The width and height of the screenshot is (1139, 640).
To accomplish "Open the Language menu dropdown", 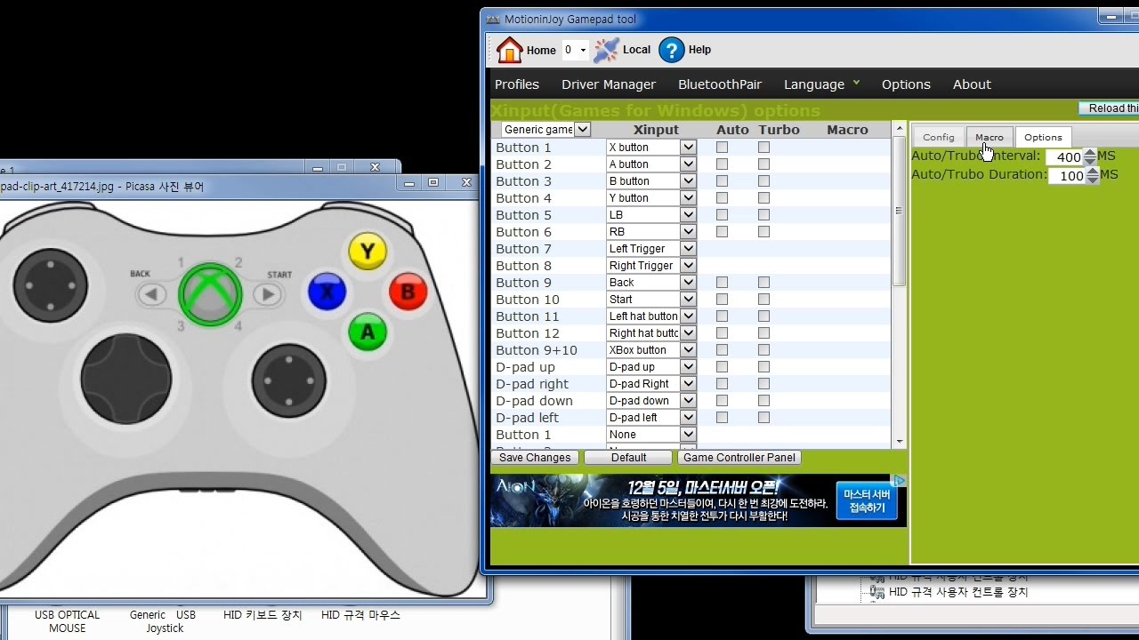I will click(821, 84).
